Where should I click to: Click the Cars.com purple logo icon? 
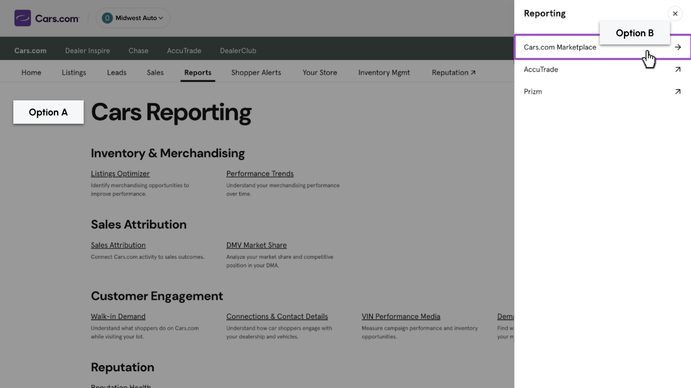23,18
